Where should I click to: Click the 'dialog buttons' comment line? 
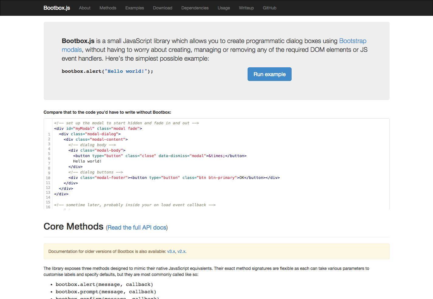pos(96,172)
